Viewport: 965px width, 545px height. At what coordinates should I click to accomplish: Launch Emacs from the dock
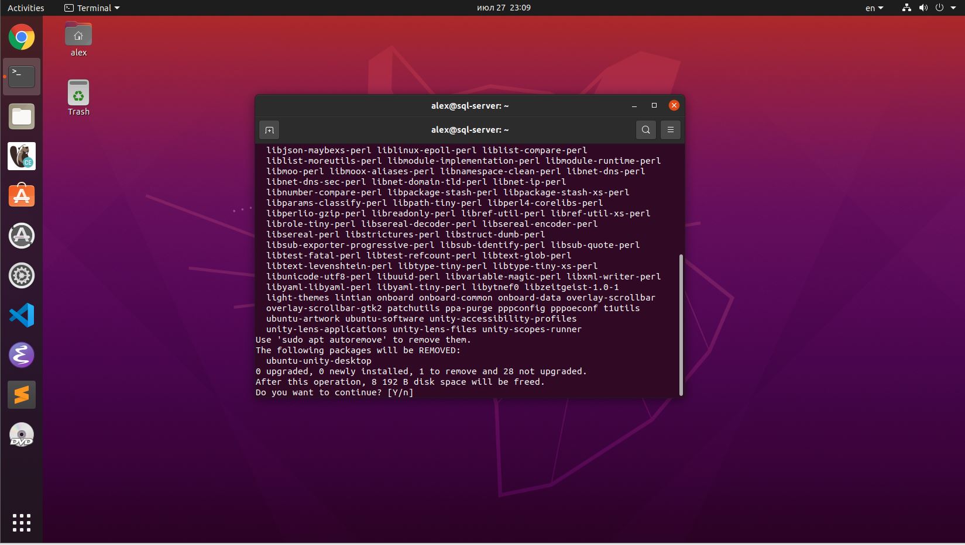point(22,356)
